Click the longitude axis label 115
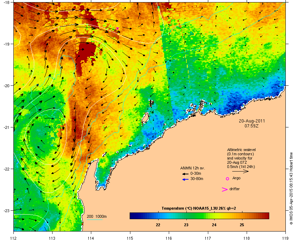 tap(130, 238)
